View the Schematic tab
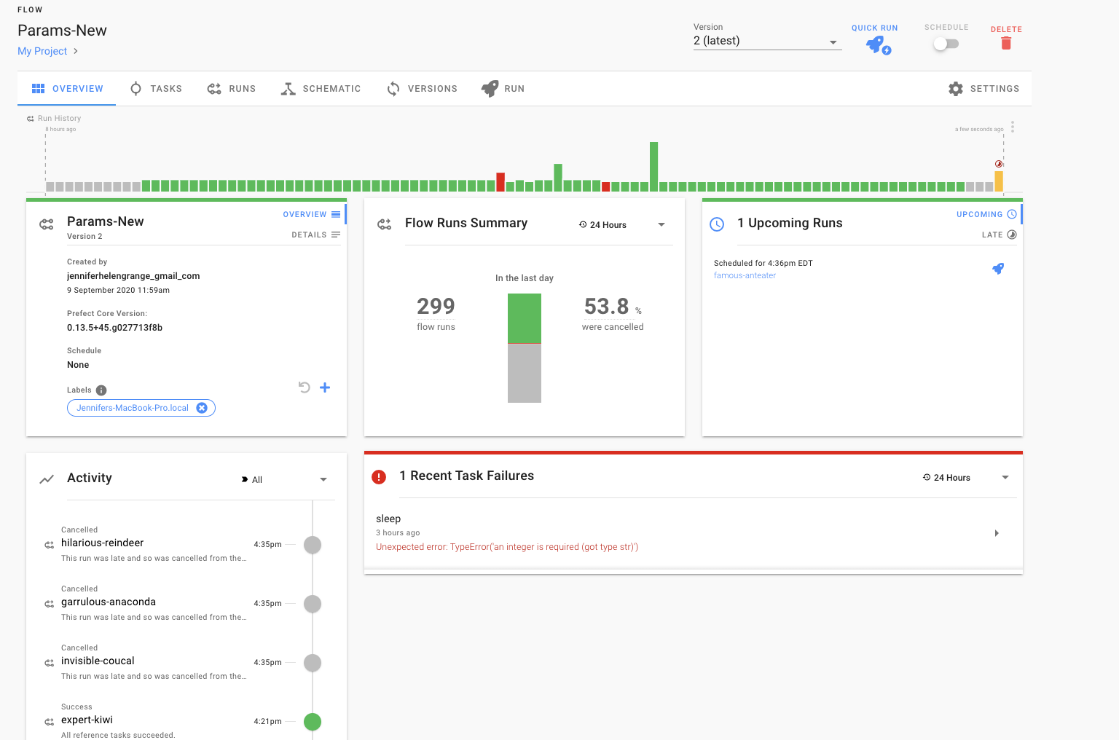This screenshot has height=740, width=1119. [x=321, y=89]
